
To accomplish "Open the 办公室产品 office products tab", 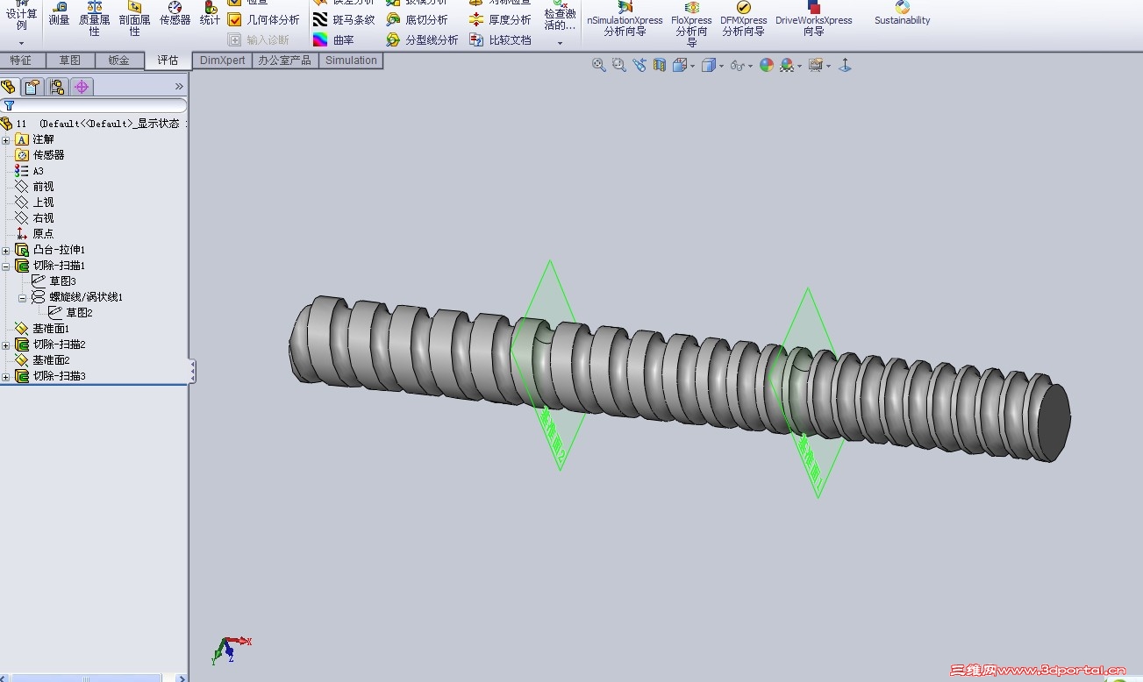I will pyautogui.click(x=284, y=60).
